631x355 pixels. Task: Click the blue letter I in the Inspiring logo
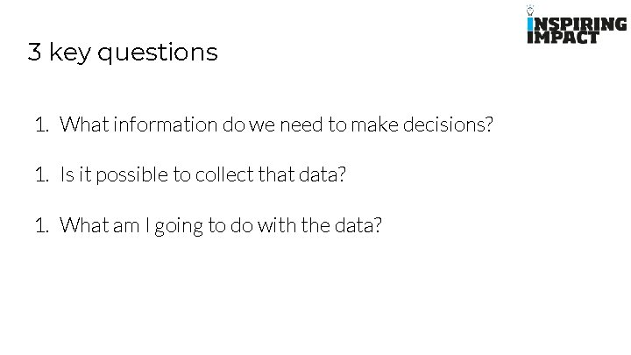[529, 25]
